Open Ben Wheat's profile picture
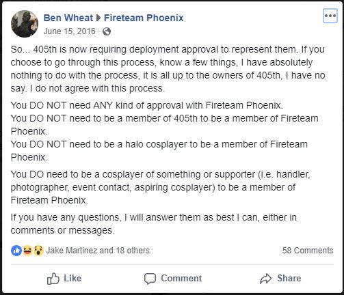Viewport: 344px width, 295px height. 25,24
